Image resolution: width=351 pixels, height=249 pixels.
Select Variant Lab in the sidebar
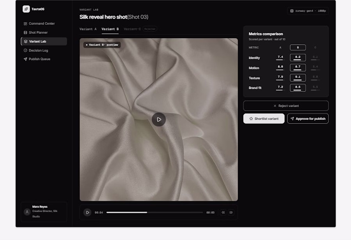coord(44,41)
